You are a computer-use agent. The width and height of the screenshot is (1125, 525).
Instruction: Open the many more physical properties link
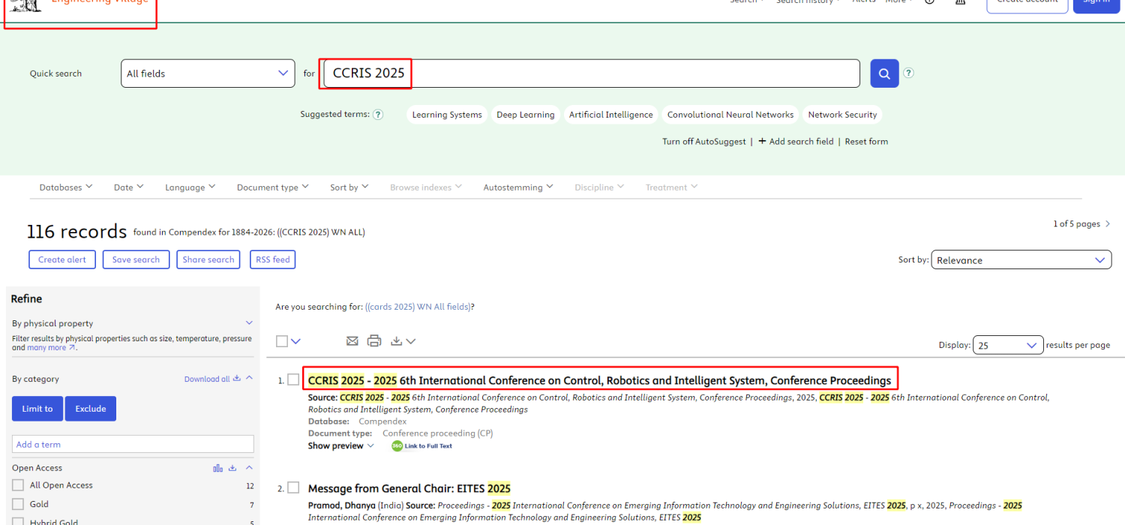(x=51, y=348)
